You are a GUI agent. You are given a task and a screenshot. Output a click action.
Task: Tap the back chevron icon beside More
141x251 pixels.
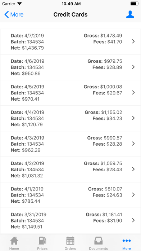(6, 14)
